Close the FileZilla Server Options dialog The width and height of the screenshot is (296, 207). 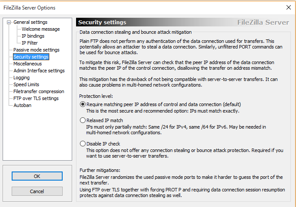click(x=289, y=7)
